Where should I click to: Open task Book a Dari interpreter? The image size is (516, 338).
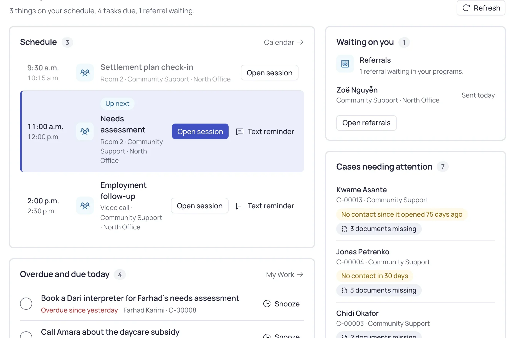[x=140, y=298]
